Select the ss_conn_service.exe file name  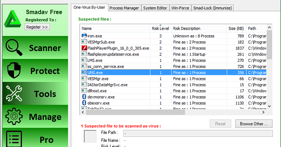click(x=106, y=67)
